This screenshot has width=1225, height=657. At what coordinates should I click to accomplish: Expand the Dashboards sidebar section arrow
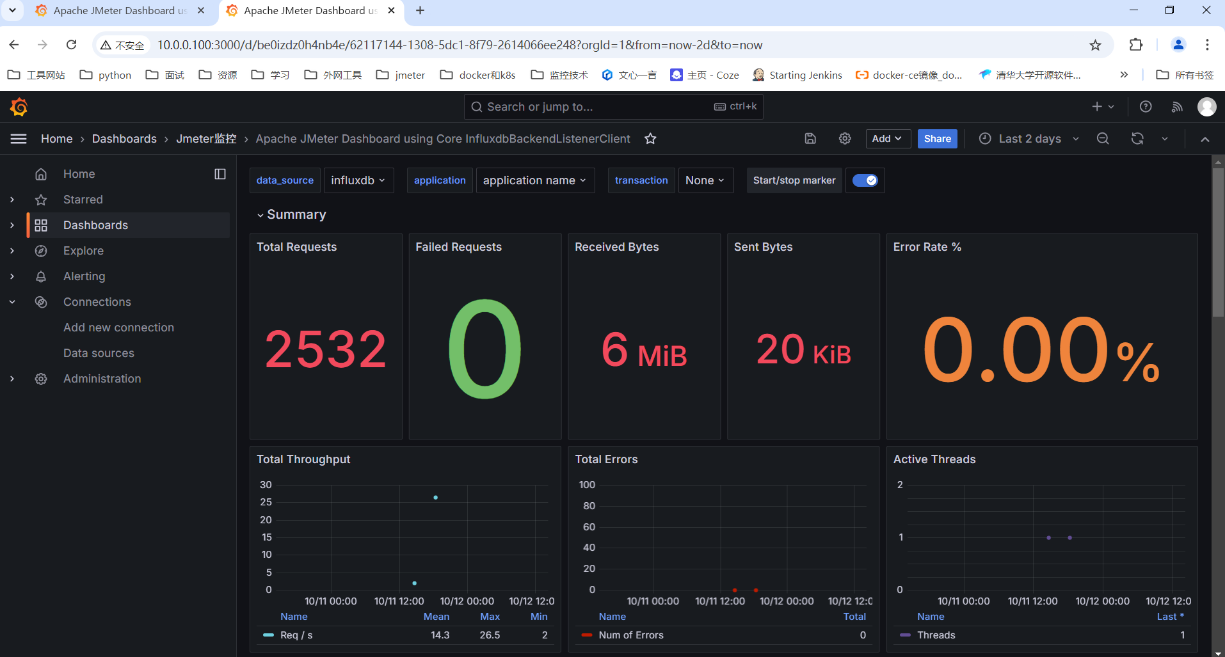(12, 225)
